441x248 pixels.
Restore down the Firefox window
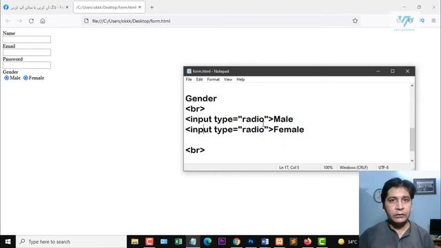point(419,8)
